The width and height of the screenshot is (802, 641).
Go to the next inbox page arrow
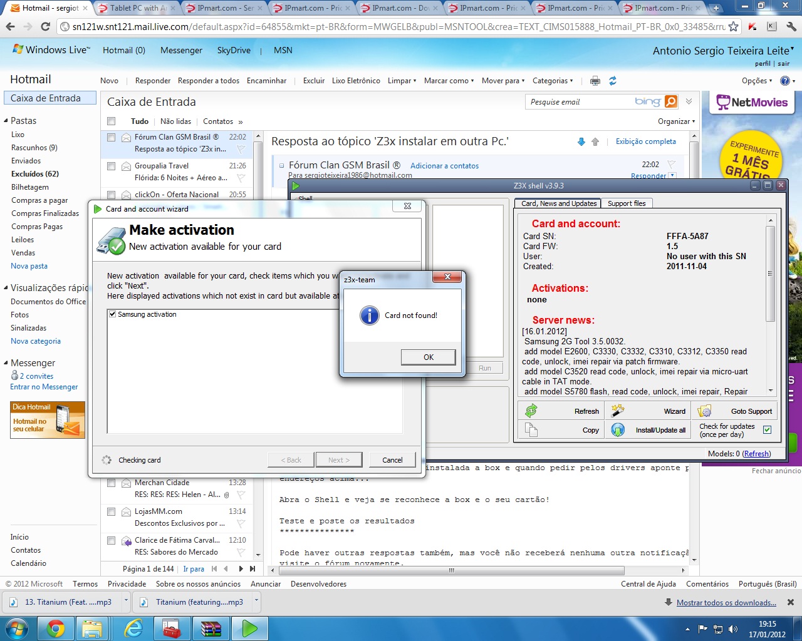coord(241,569)
